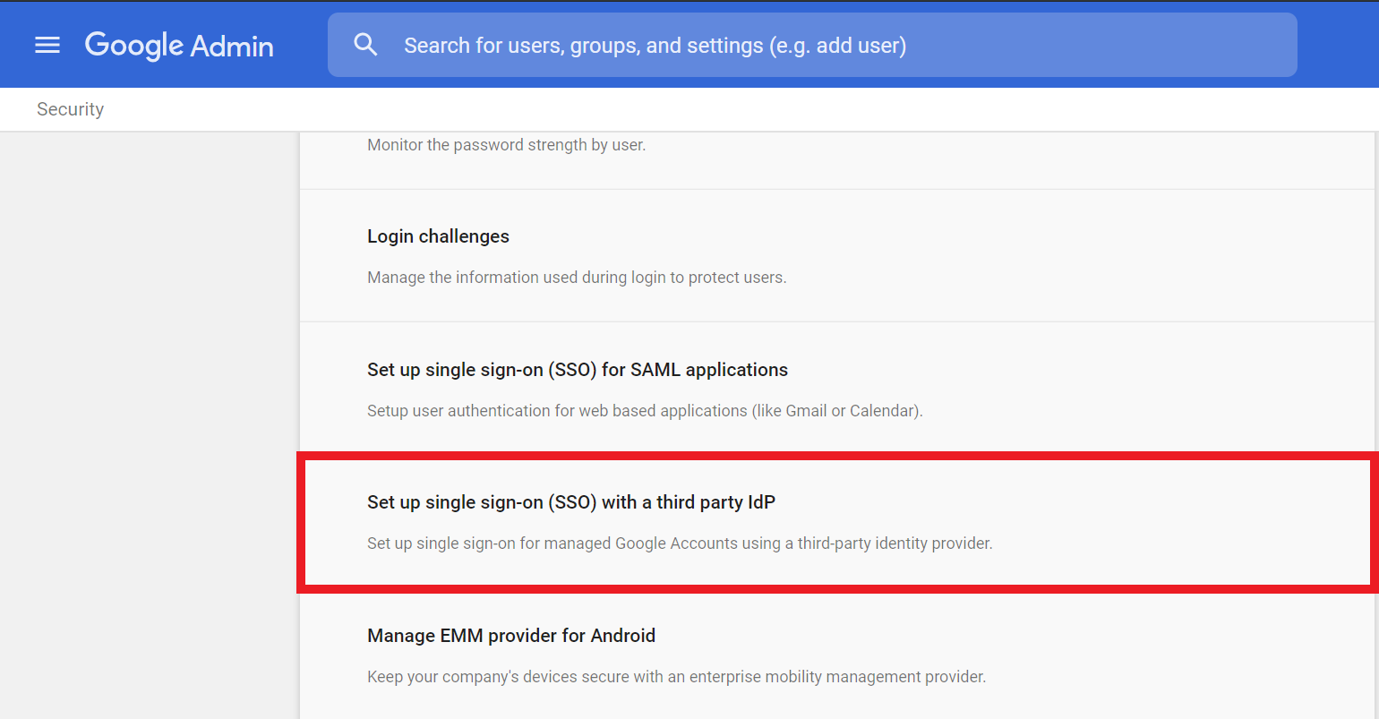This screenshot has width=1379, height=719.
Task: Expand Set up SSO for SAML applications
Action: pos(578,370)
